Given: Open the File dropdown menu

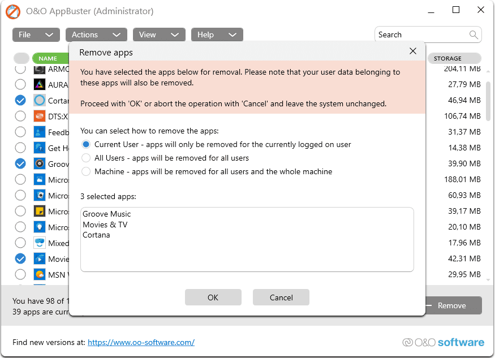Looking at the screenshot, I should pos(36,34).
